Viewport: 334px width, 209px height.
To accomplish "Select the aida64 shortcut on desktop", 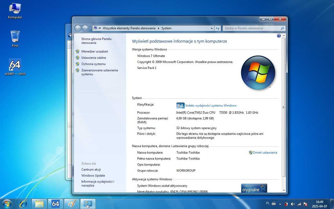I will tap(15, 67).
